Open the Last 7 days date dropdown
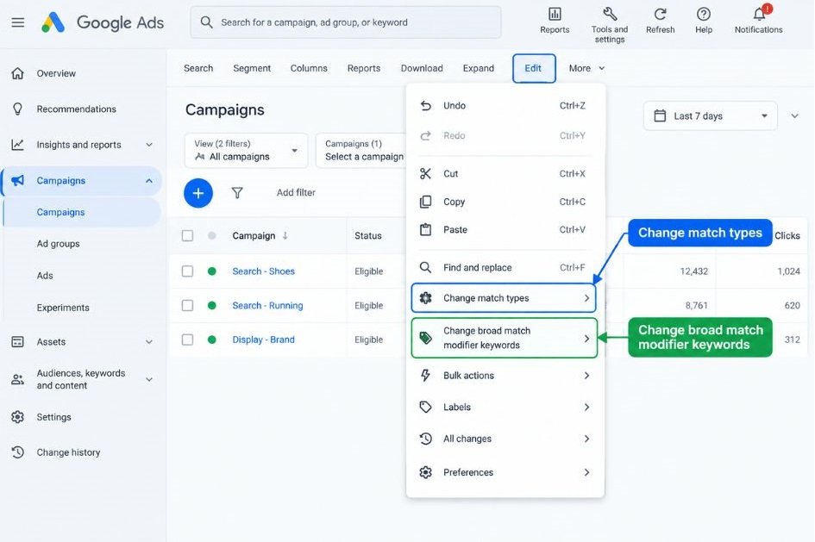 tap(710, 115)
